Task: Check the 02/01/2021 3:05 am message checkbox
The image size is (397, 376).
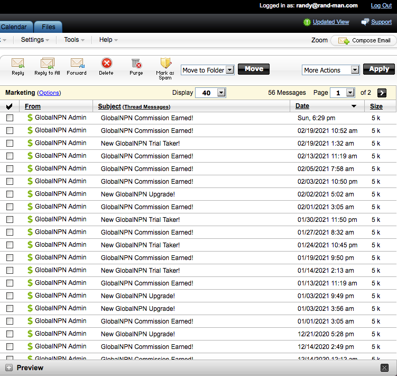Action: click(x=10, y=207)
